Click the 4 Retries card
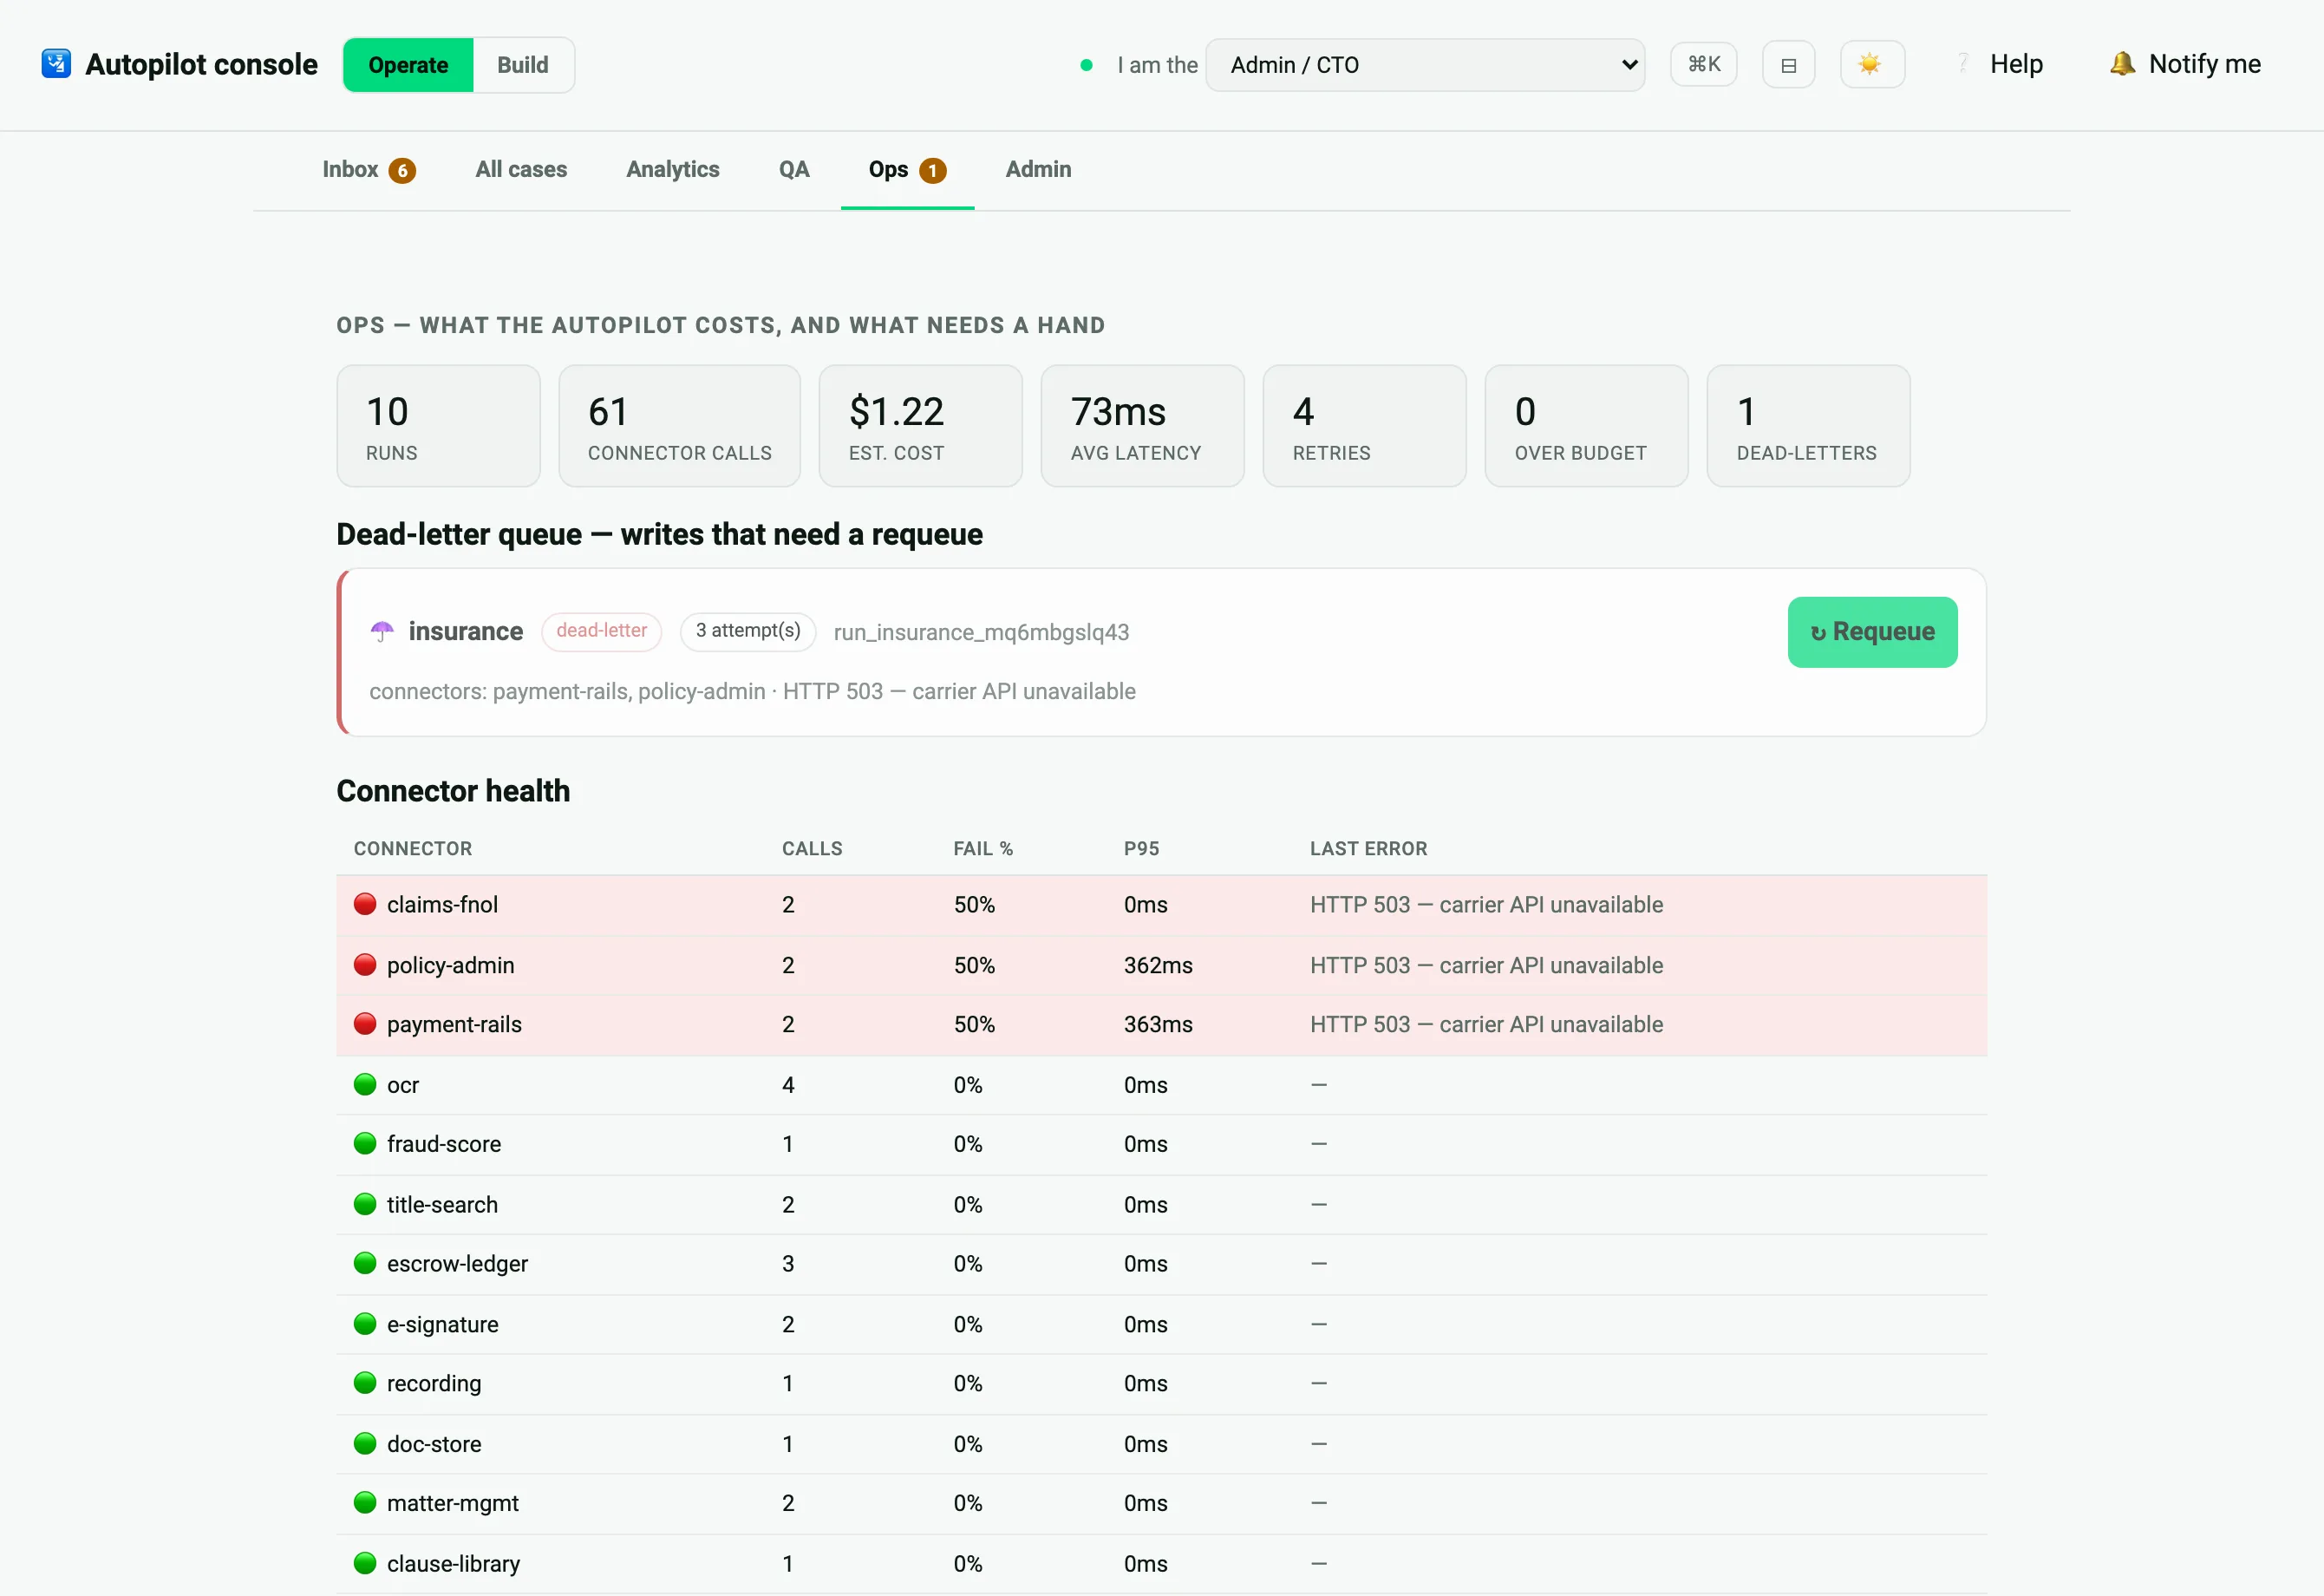The height and width of the screenshot is (1596, 2324). (x=1364, y=426)
